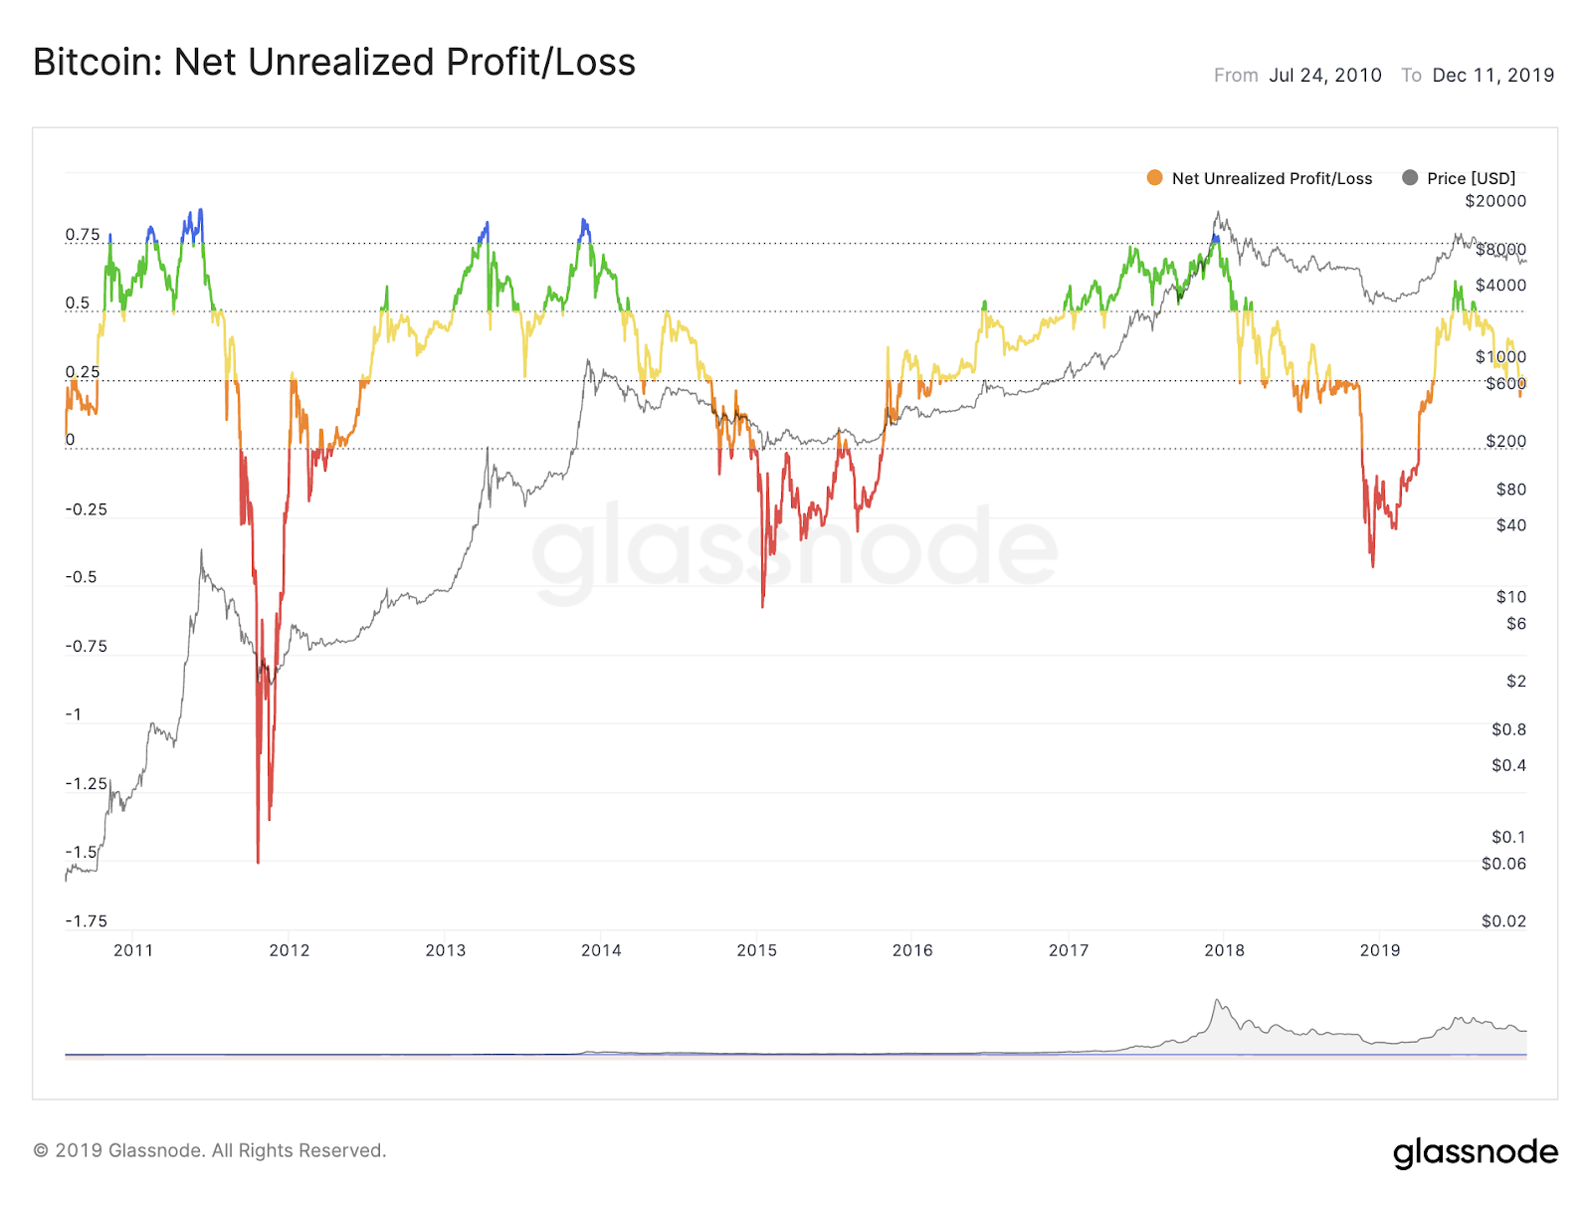Click the -1.75 left axis label

tap(86, 921)
